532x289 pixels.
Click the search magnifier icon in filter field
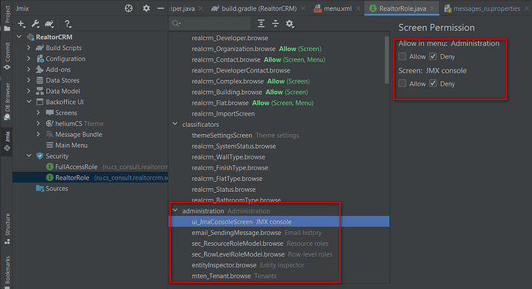[176, 23]
